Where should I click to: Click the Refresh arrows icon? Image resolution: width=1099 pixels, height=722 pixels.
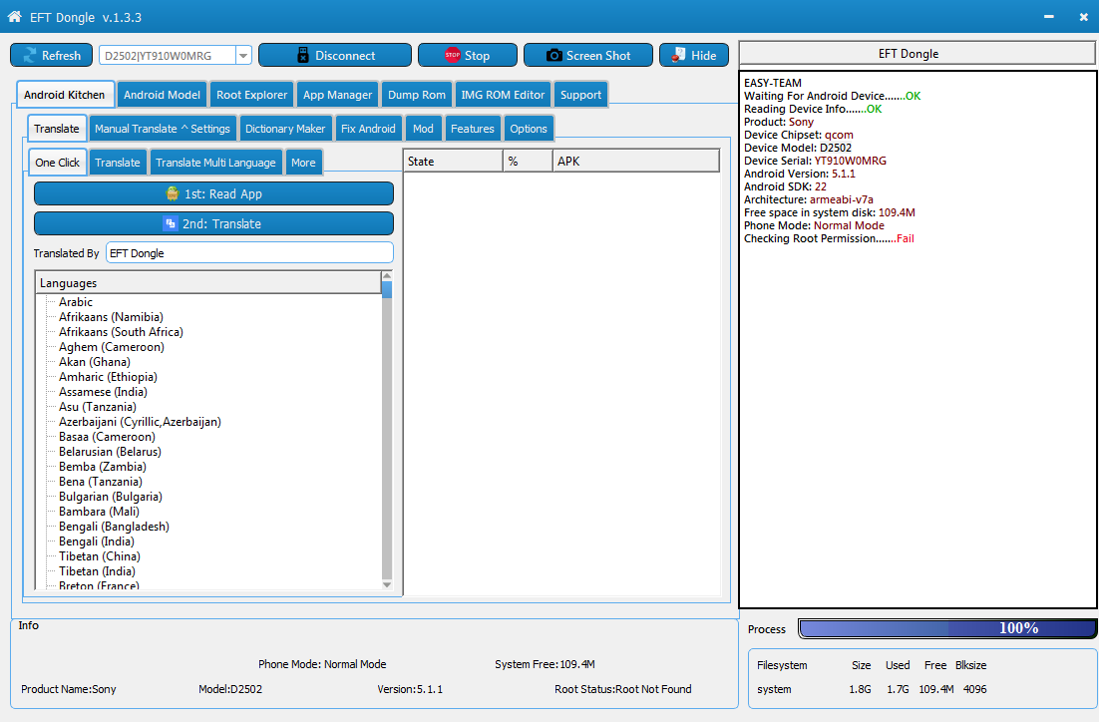coord(30,56)
